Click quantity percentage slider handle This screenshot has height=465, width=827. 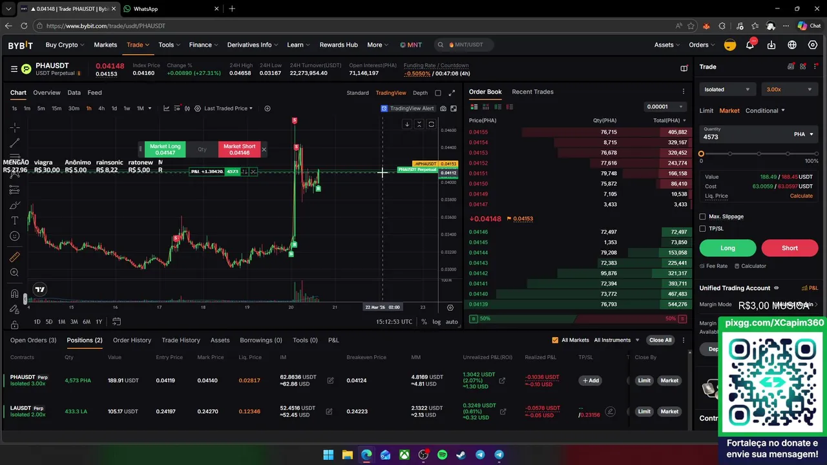tap(701, 154)
